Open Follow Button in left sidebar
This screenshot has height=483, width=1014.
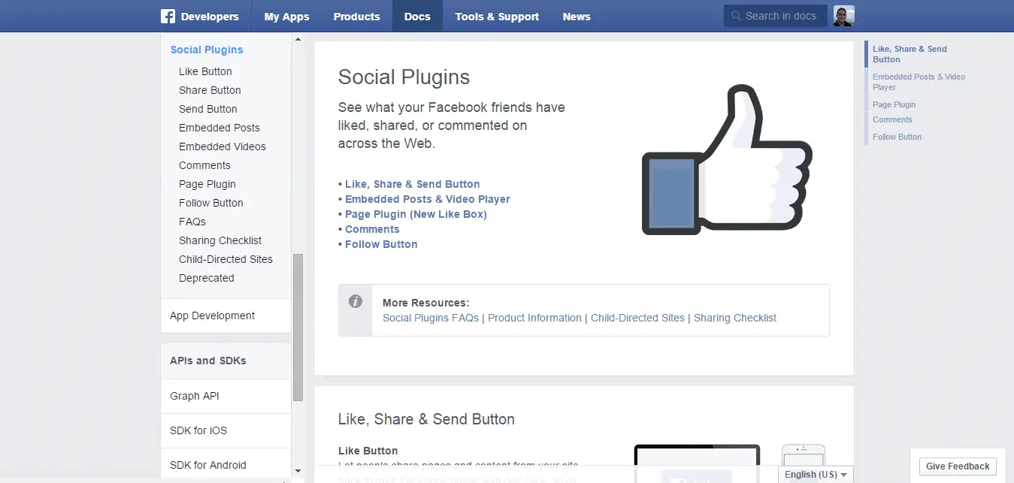pos(211,203)
